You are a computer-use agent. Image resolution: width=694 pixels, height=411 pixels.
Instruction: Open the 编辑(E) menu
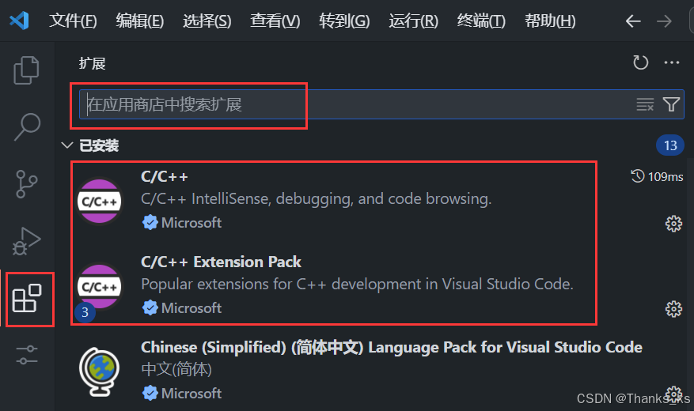pyautogui.click(x=140, y=21)
